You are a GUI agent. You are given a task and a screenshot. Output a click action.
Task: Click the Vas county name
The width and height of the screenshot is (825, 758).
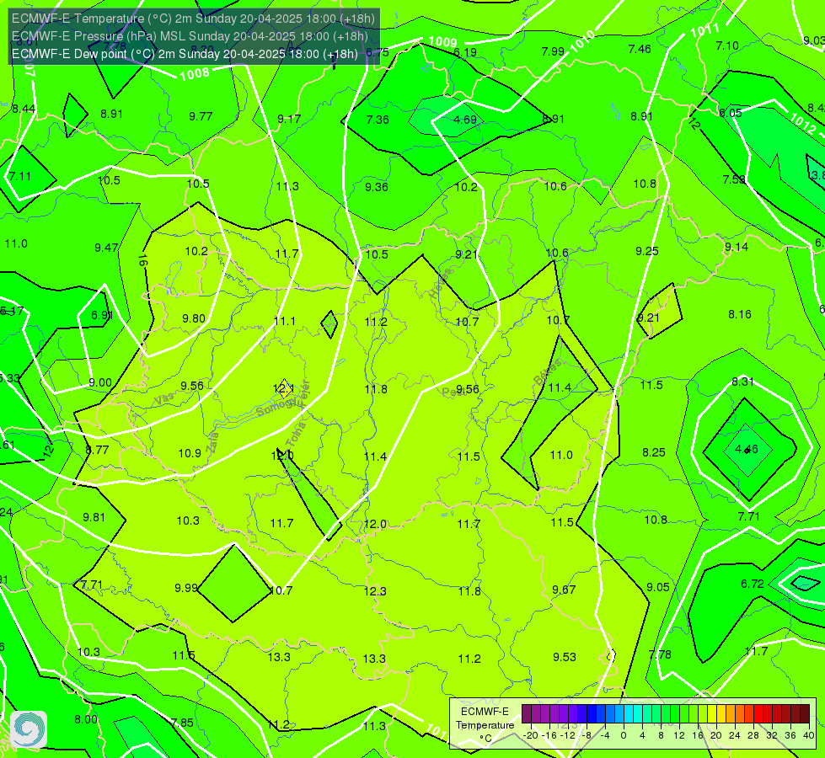tap(164, 399)
